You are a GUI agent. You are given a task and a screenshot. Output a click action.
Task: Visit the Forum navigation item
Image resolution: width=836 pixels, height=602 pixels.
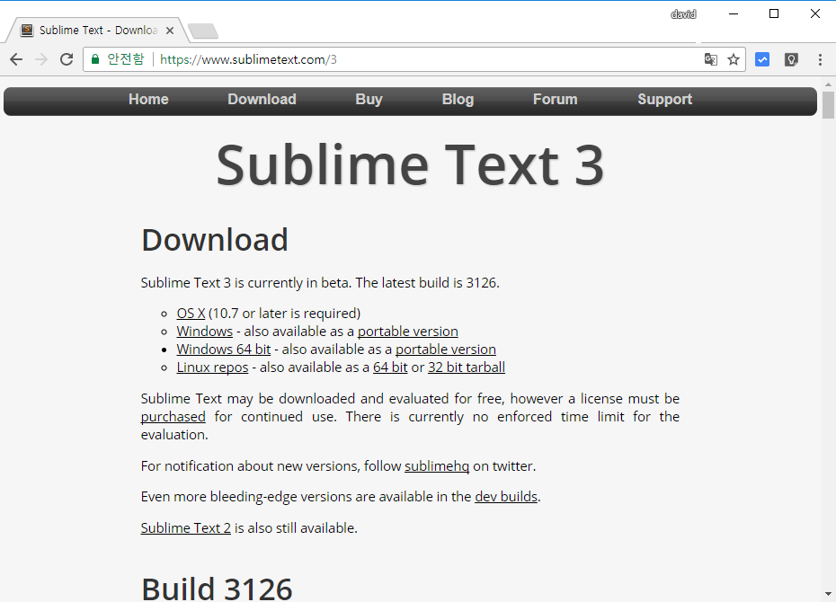(x=555, y=99)
